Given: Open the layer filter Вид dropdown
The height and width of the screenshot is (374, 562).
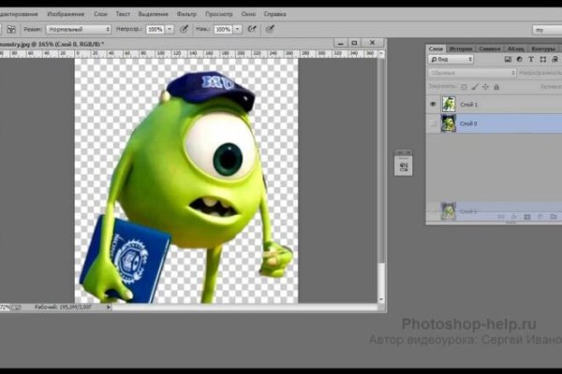Looking at the screenshot, I should 450,59.
